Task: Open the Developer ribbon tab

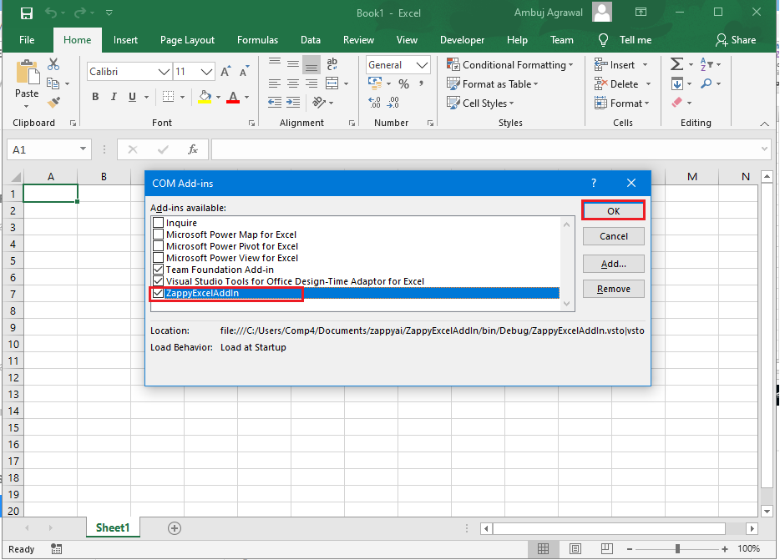Action: [x=462, y=40]
